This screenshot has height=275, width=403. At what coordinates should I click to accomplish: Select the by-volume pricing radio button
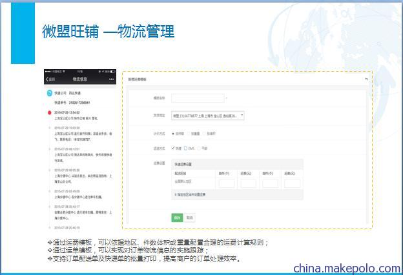[x=204, y=134]
